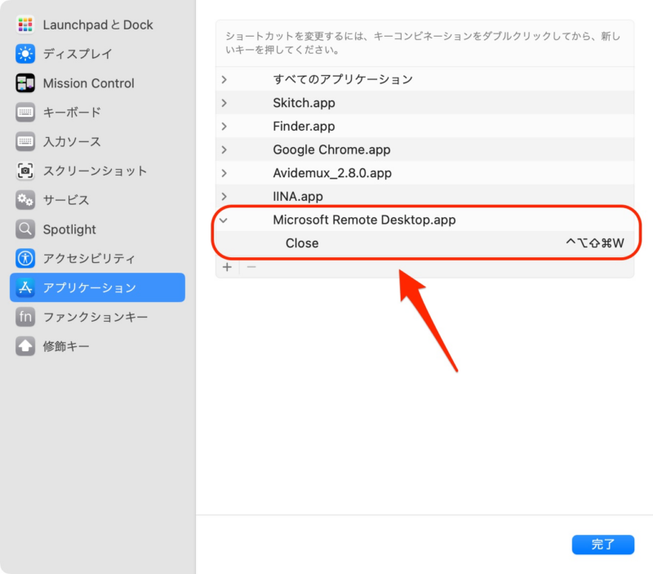Viewport: 653px width, 574px height.
Task: Click the minus button to remove shortcut
Action: tap(251, 267)
